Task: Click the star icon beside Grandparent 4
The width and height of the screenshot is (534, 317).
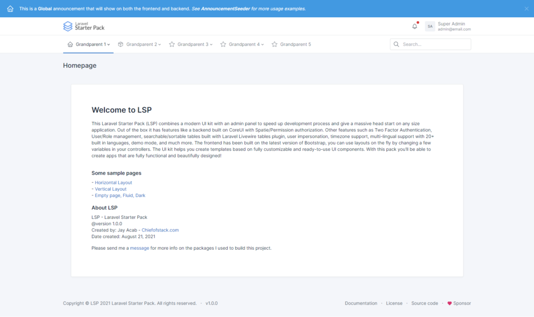Action: coord(223,44)
